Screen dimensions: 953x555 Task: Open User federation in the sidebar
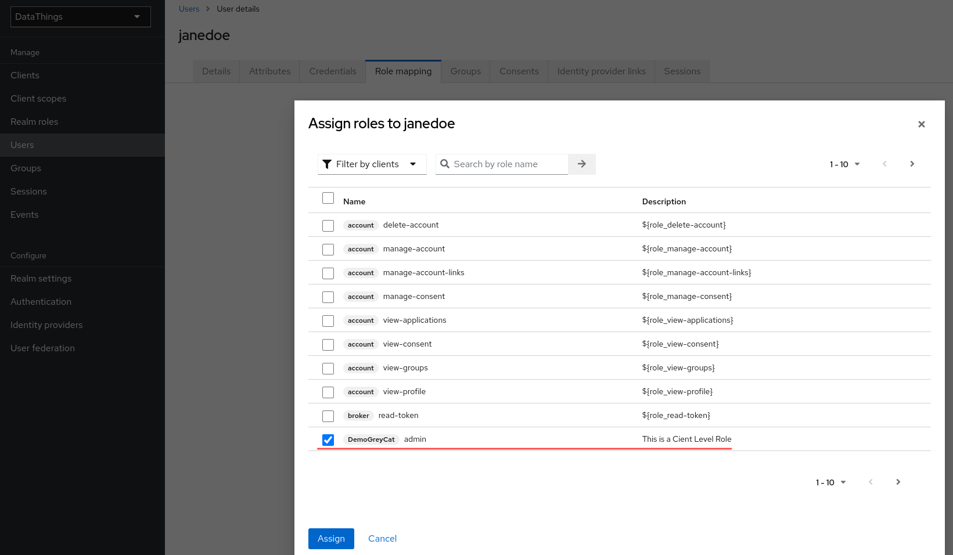click(82, 348)
